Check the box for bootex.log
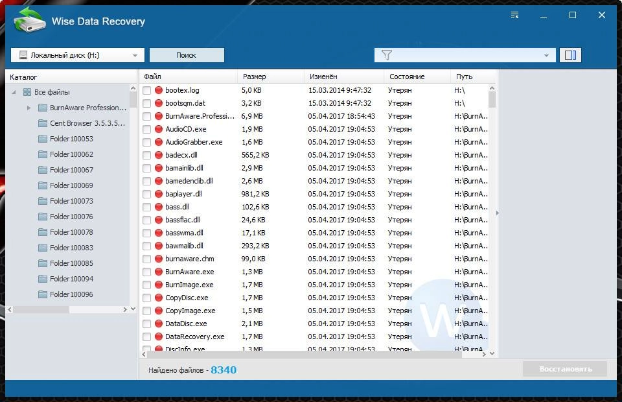The width and height of the screenshot is (622, 402). coord(147,91)
